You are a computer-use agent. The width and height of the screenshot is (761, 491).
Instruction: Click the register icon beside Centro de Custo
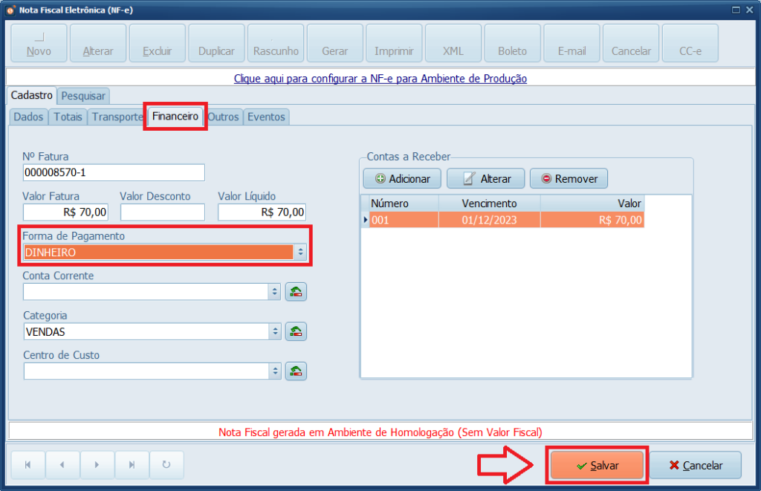point(296,371)
